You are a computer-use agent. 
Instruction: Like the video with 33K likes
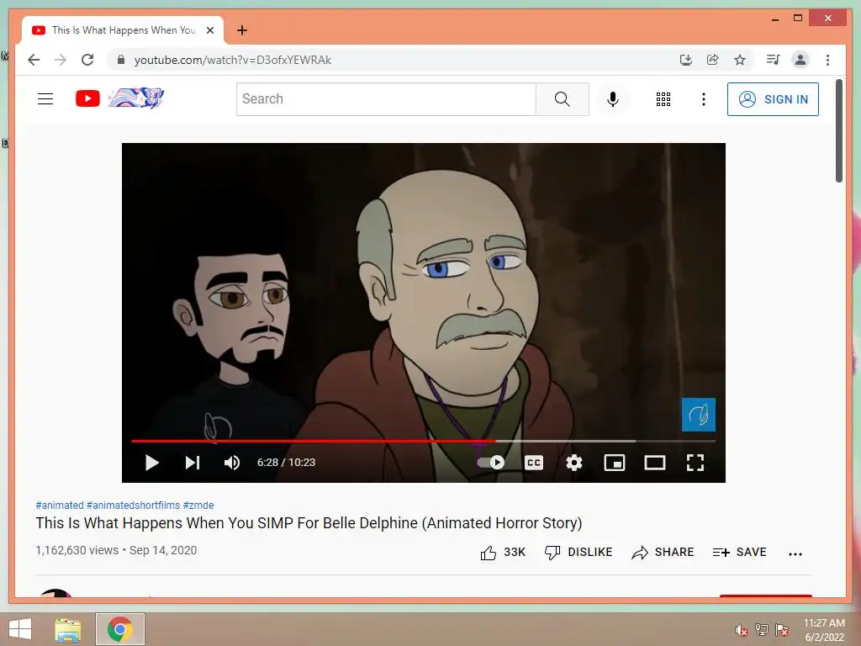click(503, 552)
